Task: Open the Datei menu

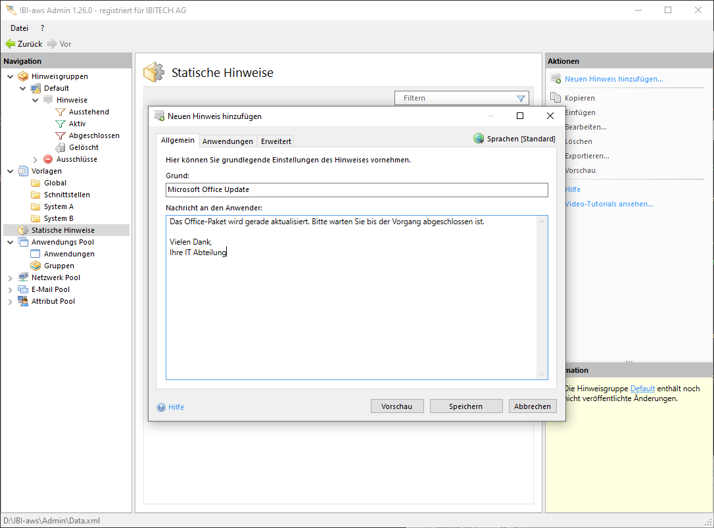Action: (x=19, y=28)
